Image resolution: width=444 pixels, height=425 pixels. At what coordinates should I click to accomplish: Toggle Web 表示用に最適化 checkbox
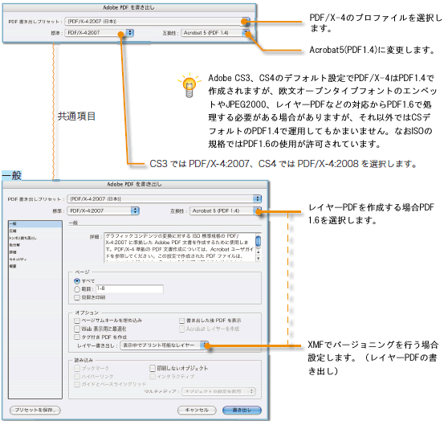coord(77,329)
